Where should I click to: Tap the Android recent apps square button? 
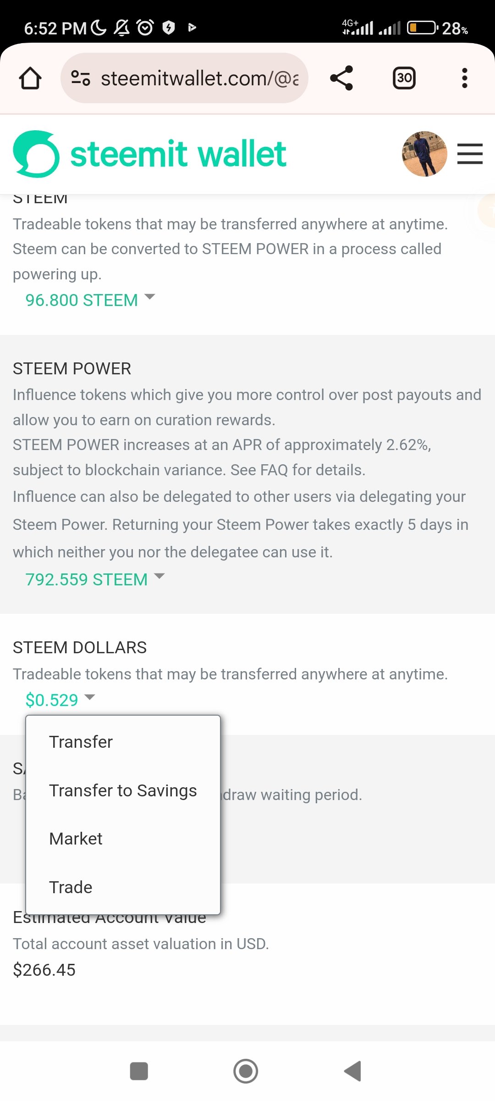139,1071
